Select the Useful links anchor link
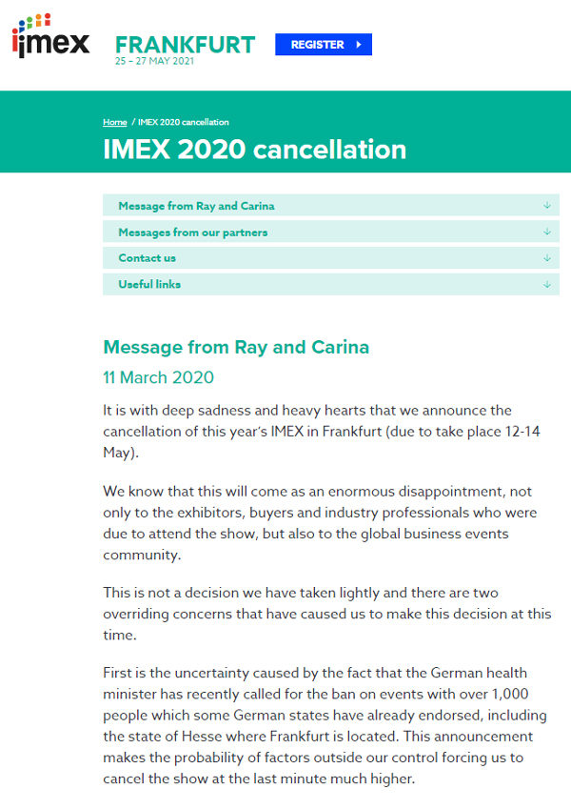571x809 pixels. pyautogui.click(x=149, y=284)
